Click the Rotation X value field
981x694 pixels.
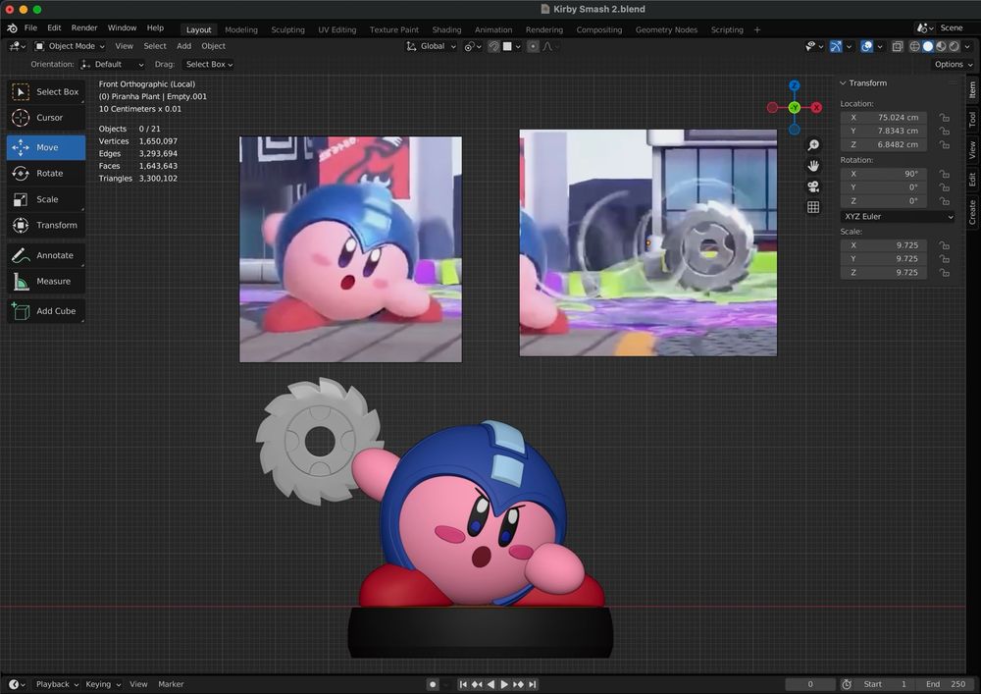pyautogui.click(x=884, y=174)
